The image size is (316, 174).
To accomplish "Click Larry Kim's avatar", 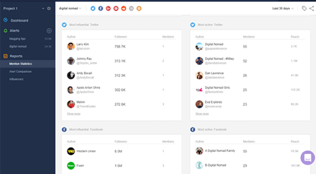I will point(71,46).
